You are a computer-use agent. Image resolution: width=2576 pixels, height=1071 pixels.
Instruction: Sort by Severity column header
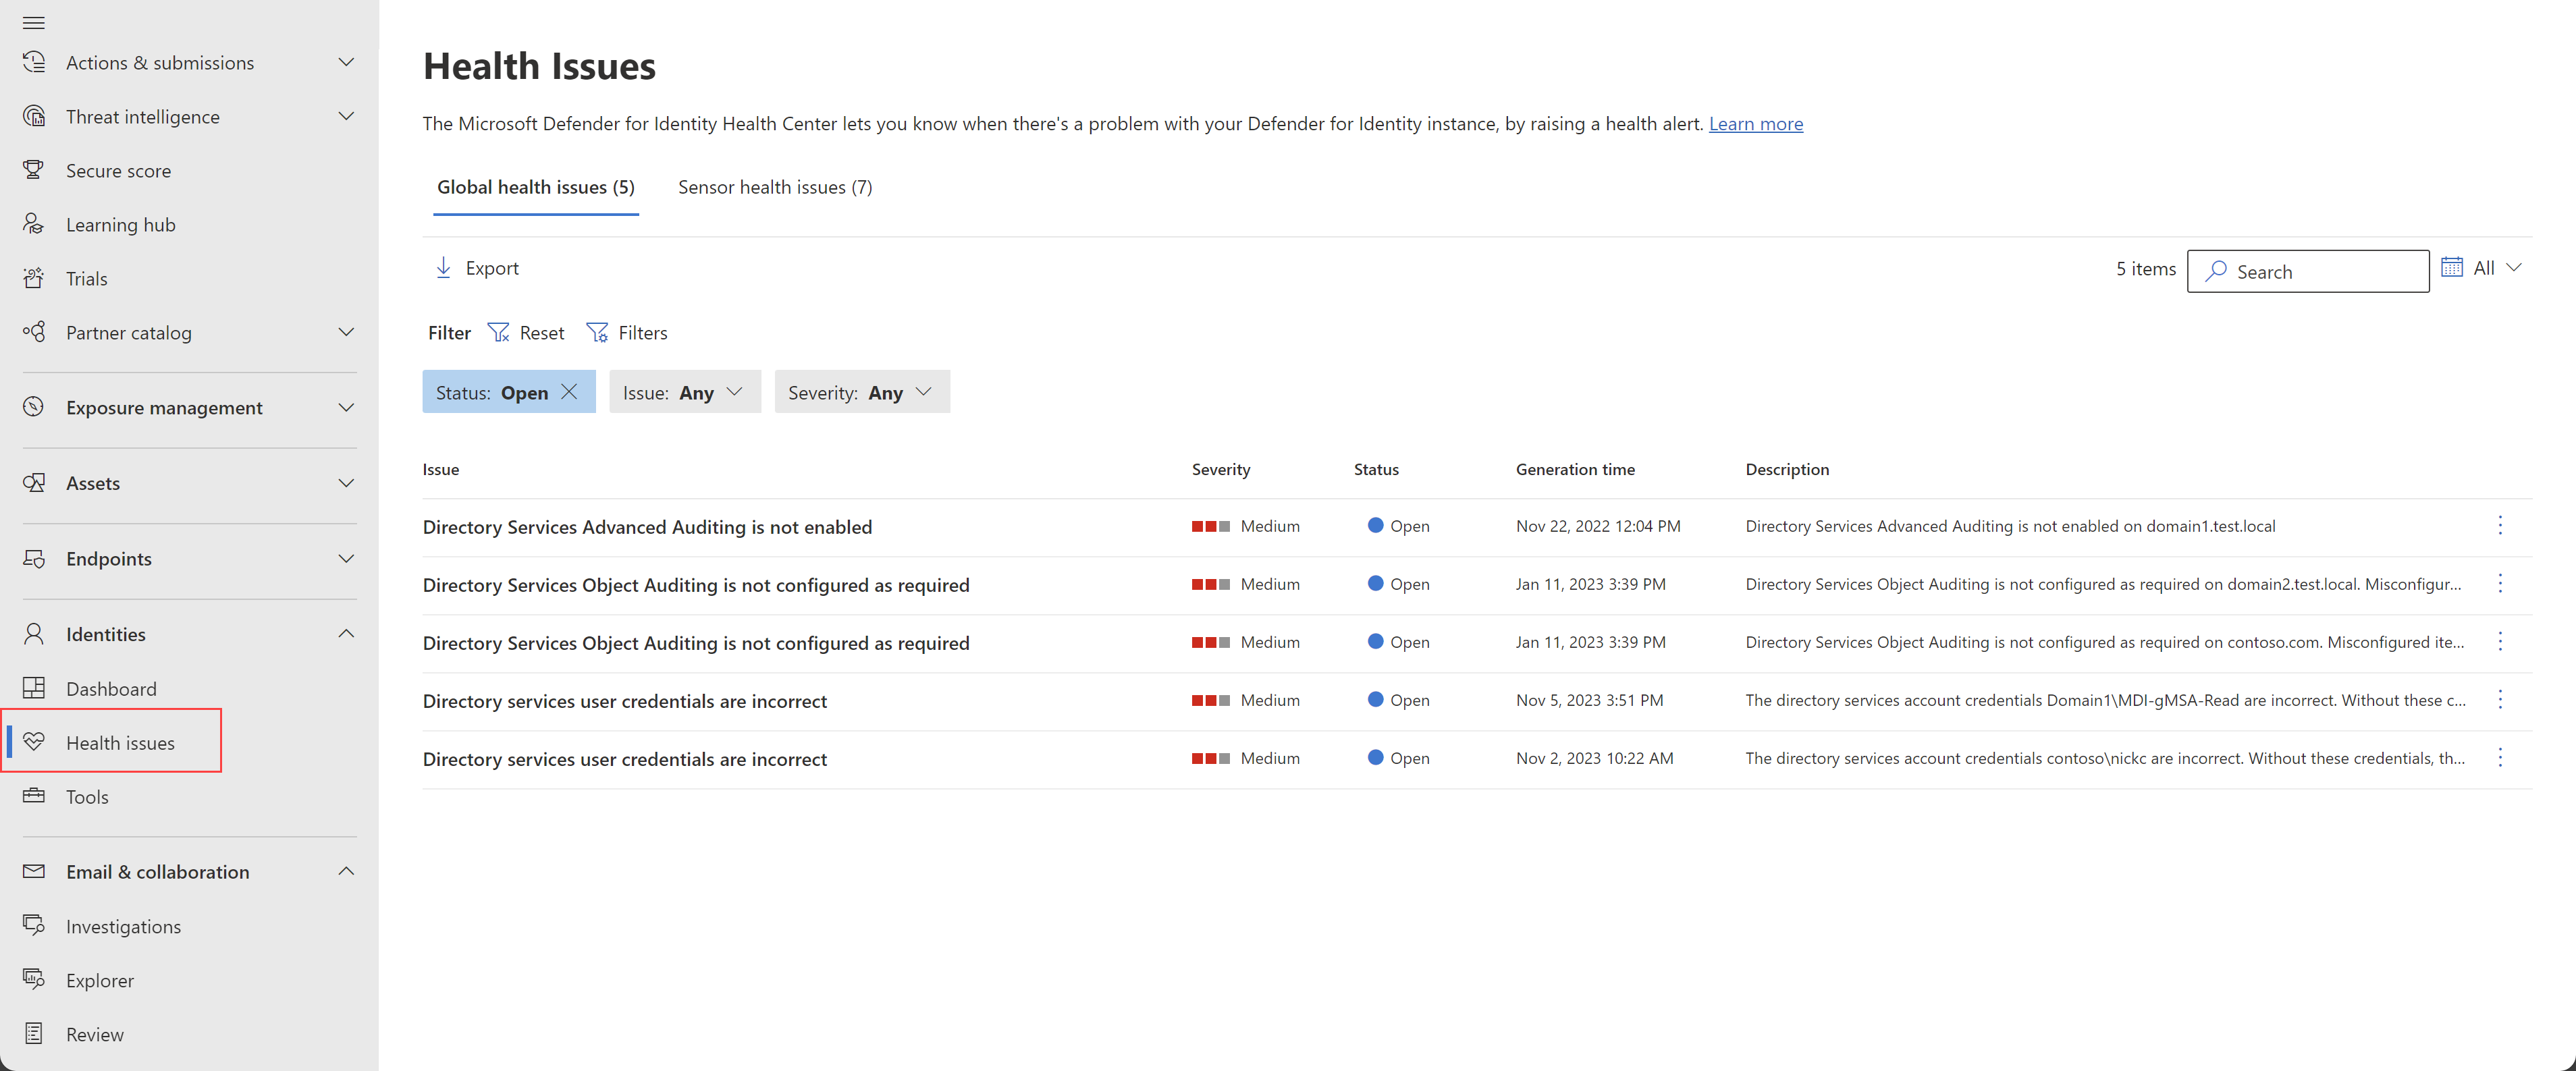pyautogui.click(x=1220, y=470)
